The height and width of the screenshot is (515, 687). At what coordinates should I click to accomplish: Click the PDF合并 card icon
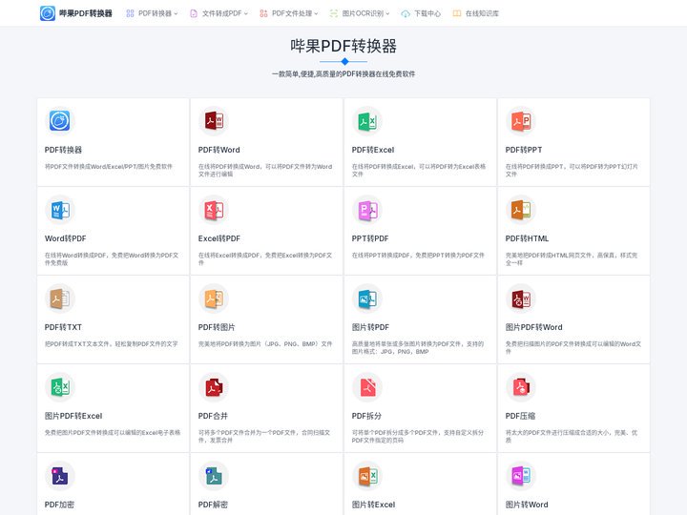[214, 387]
